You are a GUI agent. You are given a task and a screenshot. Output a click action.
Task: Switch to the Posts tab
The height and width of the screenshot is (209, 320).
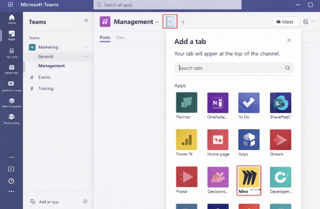click(105, 38)
